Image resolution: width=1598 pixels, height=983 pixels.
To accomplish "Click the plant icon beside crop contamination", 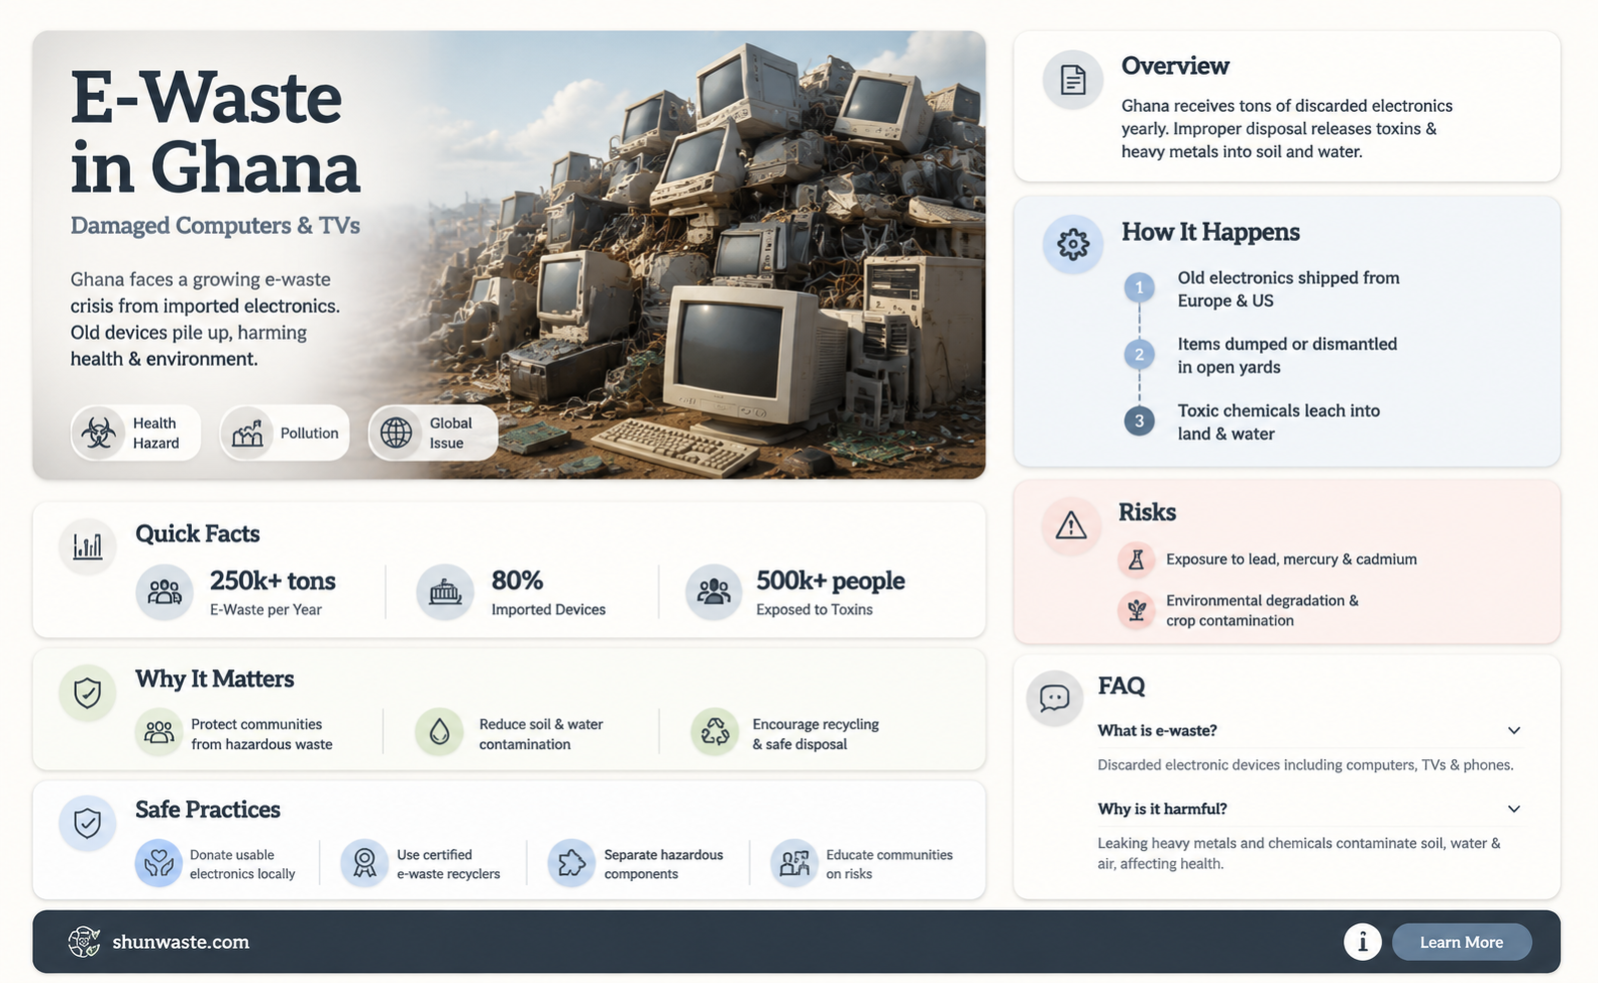I will point(1136,609).
